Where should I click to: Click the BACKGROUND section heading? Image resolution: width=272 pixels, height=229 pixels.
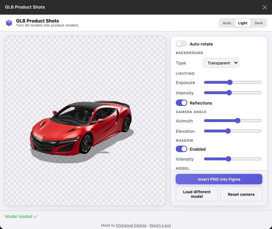click(189, 53)
